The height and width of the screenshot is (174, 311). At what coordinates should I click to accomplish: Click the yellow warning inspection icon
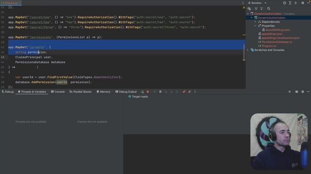(244, 8)
